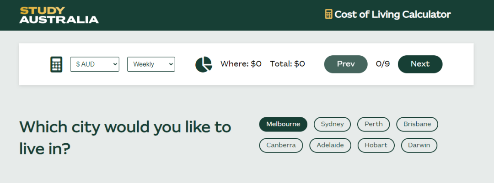Choose Sydney city option
This screenshot has height=183, width=494.
332,124
